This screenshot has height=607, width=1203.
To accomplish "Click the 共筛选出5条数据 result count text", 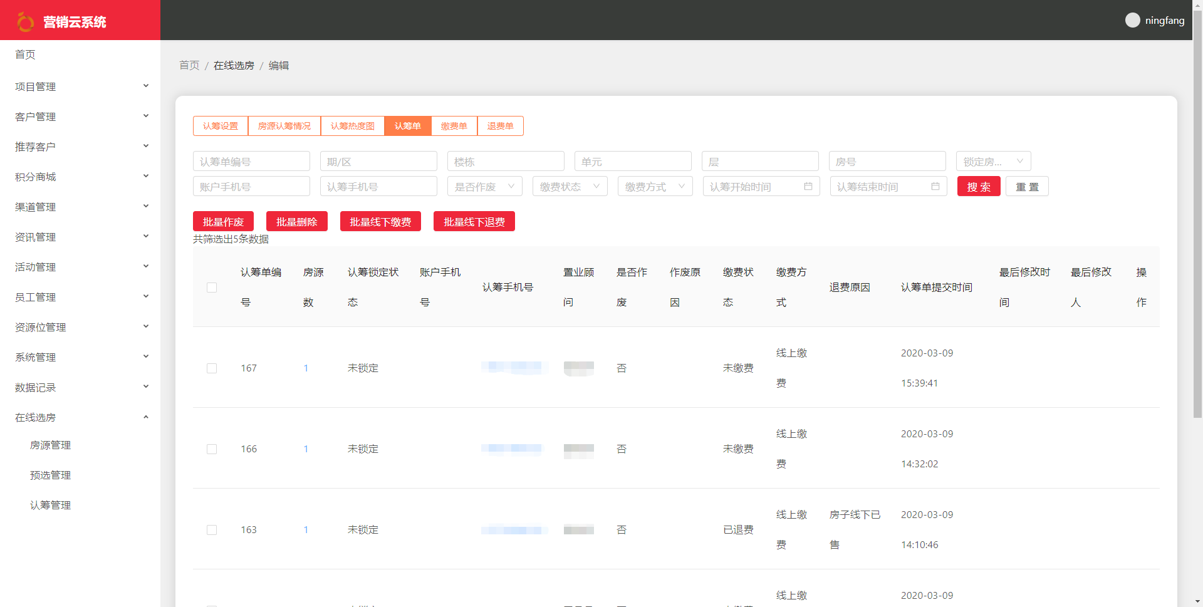I will pos(231,239).
